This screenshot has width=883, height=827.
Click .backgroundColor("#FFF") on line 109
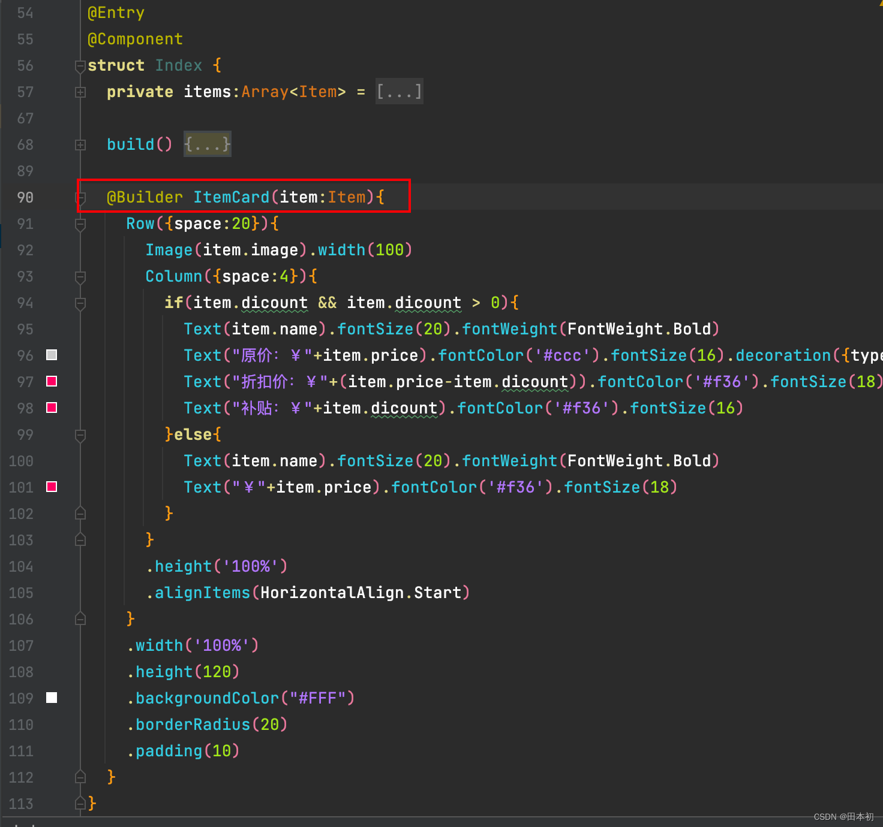[x=241, y=699]
